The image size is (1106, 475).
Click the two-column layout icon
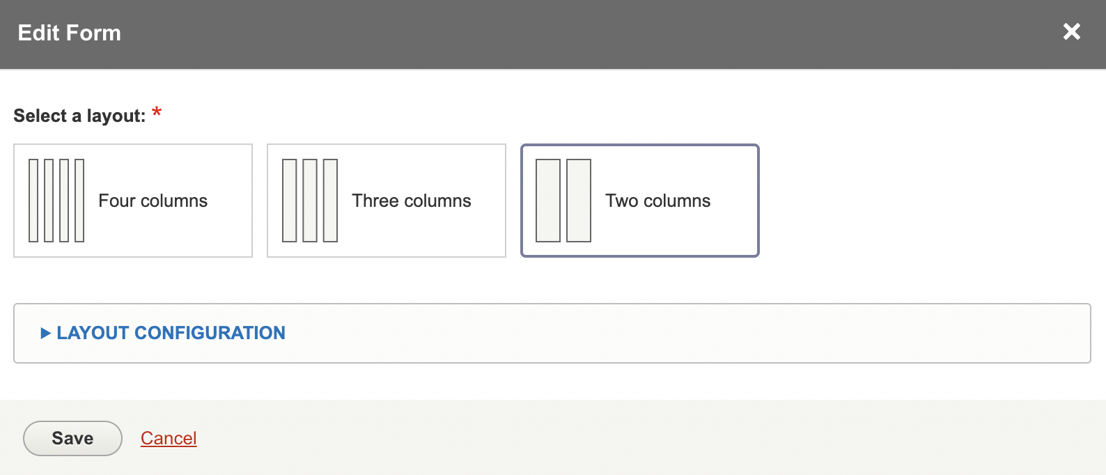tap(563, 201)
